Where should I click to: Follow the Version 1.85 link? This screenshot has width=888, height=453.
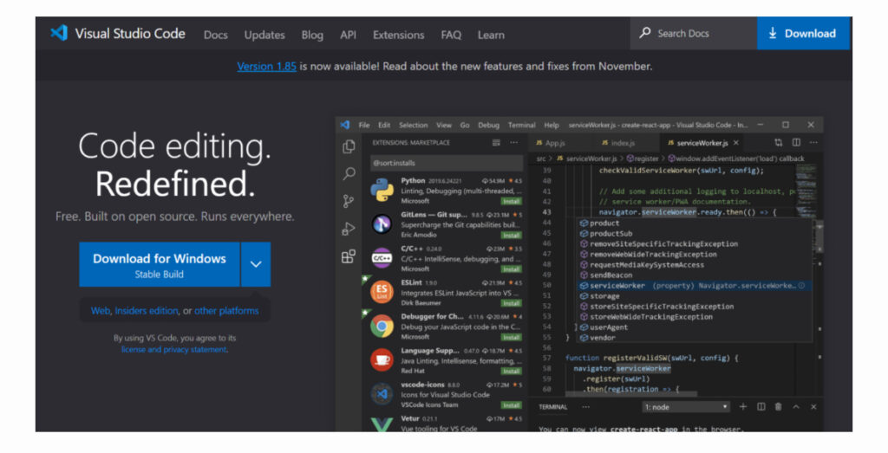[266, 66]
